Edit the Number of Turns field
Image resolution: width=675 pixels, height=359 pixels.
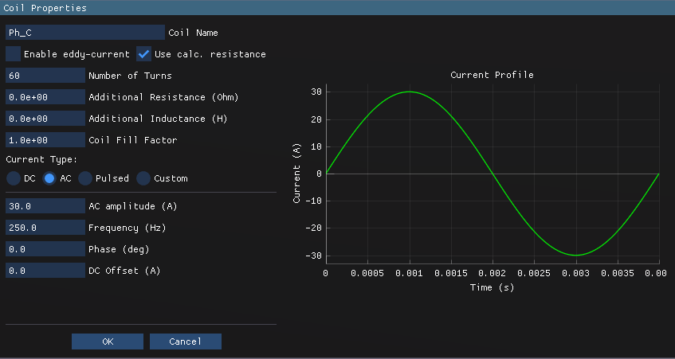tap(45, 76)
